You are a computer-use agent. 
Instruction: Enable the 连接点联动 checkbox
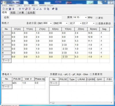[x=97, y=24]
